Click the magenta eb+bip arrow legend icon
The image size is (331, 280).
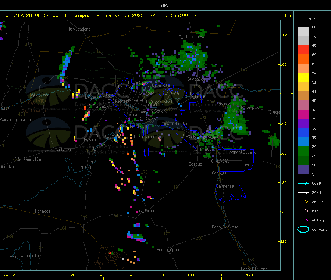tap(303, 220)
